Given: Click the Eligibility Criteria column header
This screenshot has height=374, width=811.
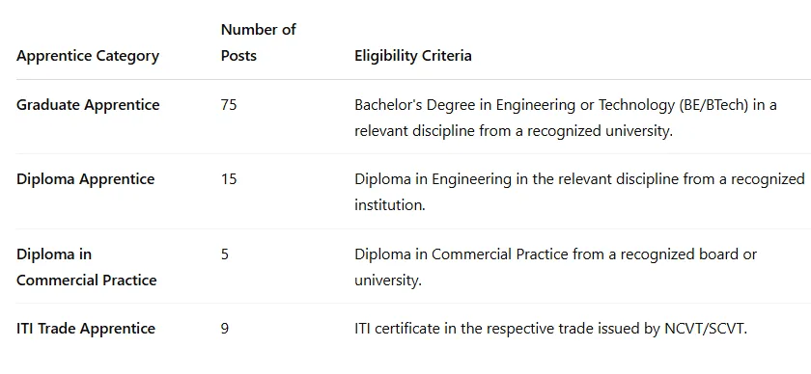Looking at the screenshot, I should point(413,56).
